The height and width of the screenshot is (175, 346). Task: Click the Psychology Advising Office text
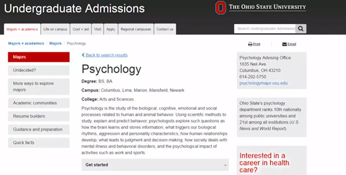pos(265,58)
